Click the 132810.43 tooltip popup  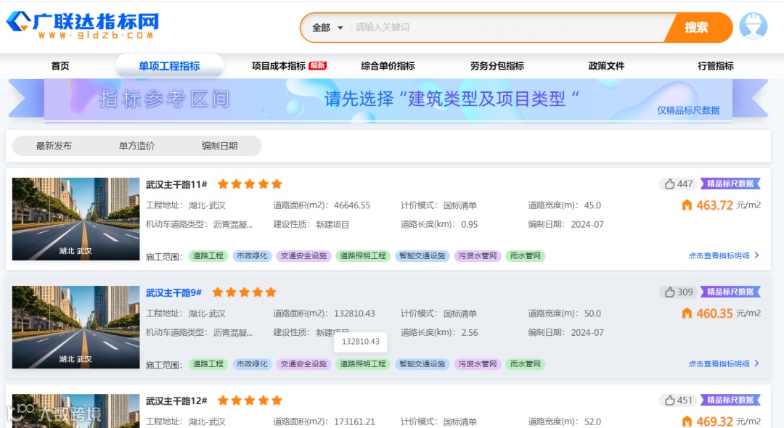point(361,342)
